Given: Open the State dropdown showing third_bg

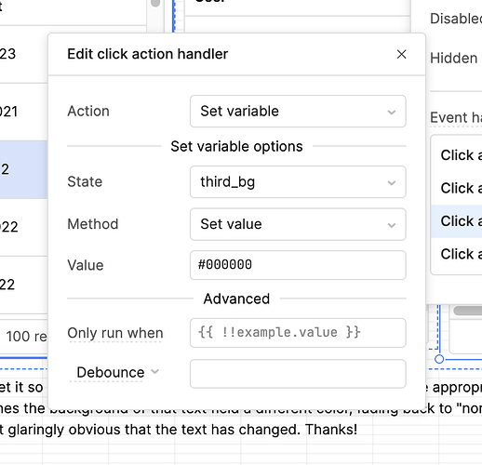Looking at the screenshot, I should (x=298, y=182).
